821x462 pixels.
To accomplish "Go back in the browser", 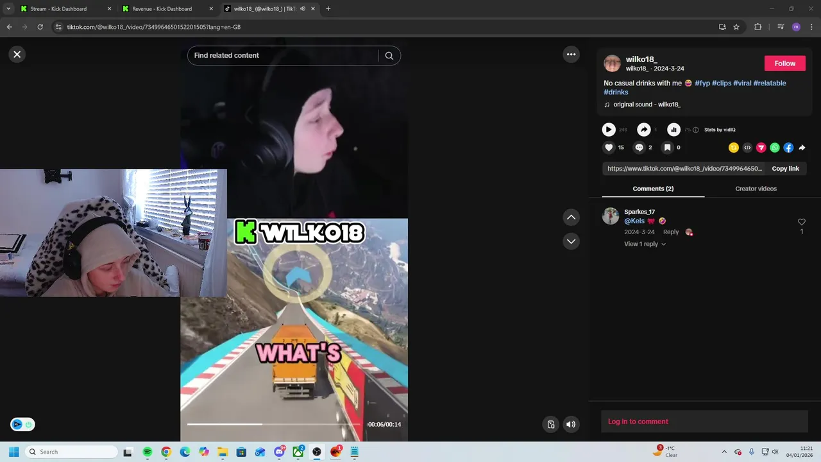I will point(9,27).
